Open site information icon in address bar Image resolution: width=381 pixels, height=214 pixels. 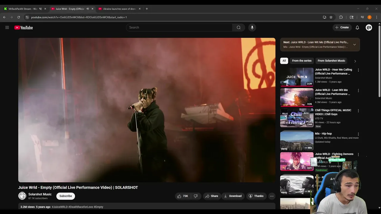(x=27, y=17)
